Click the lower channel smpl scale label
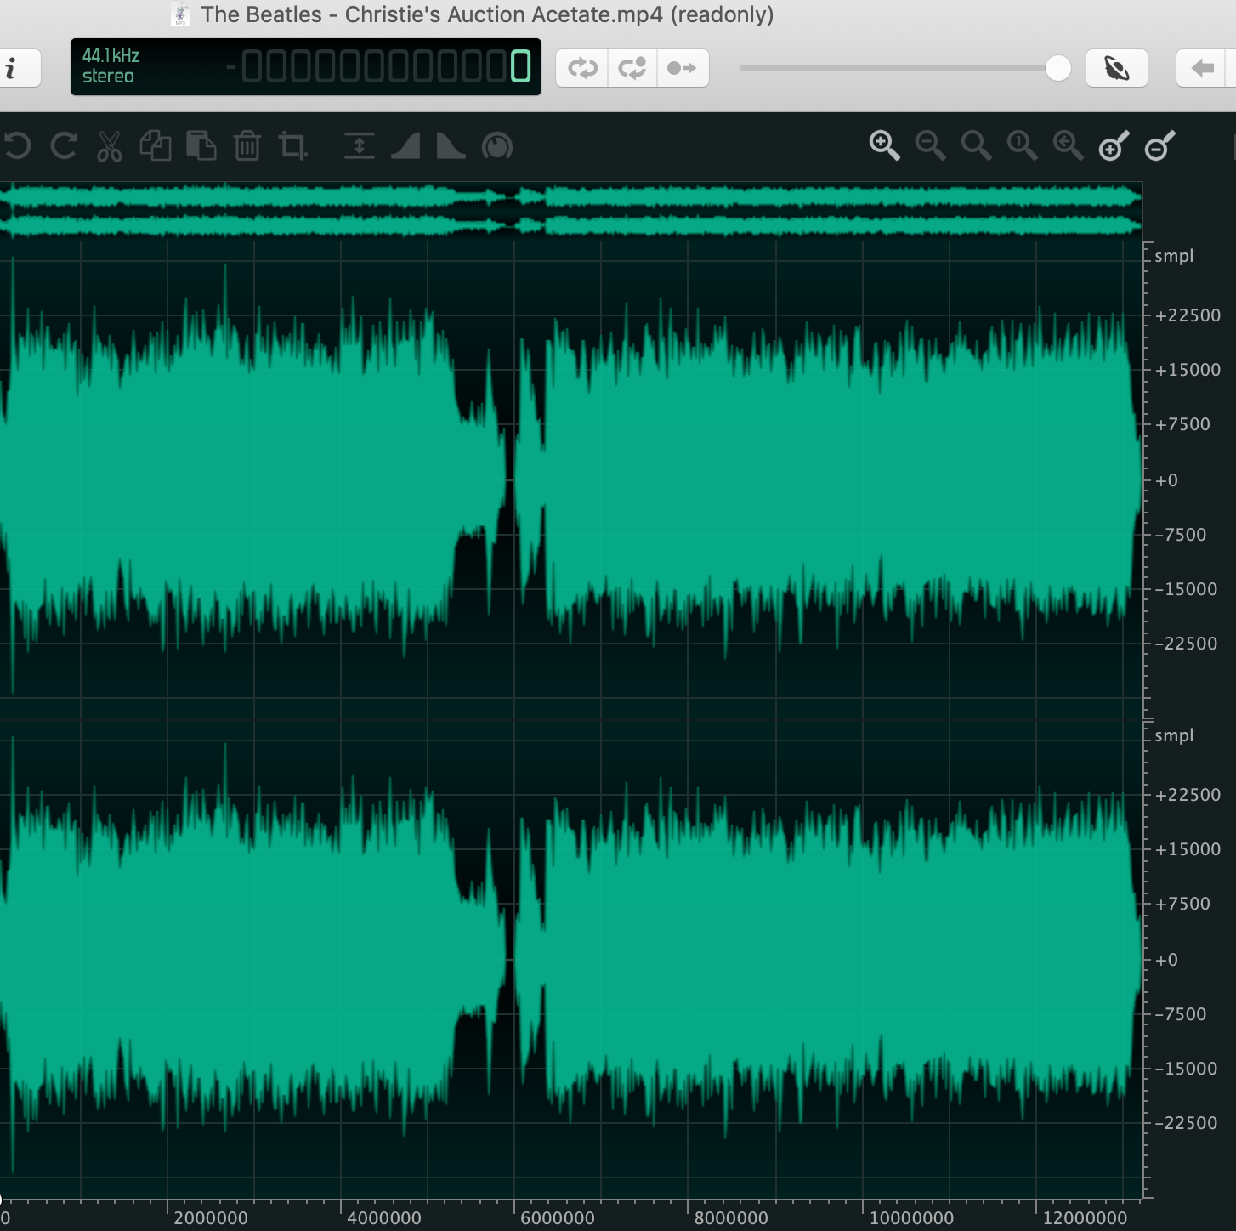The width and height of the screenshot is (1236, 1231). pos(1174,735)
